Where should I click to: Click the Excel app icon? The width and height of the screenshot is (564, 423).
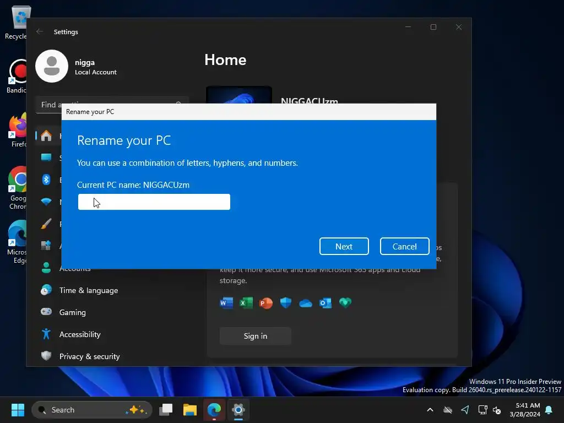(x=246, y=303)
